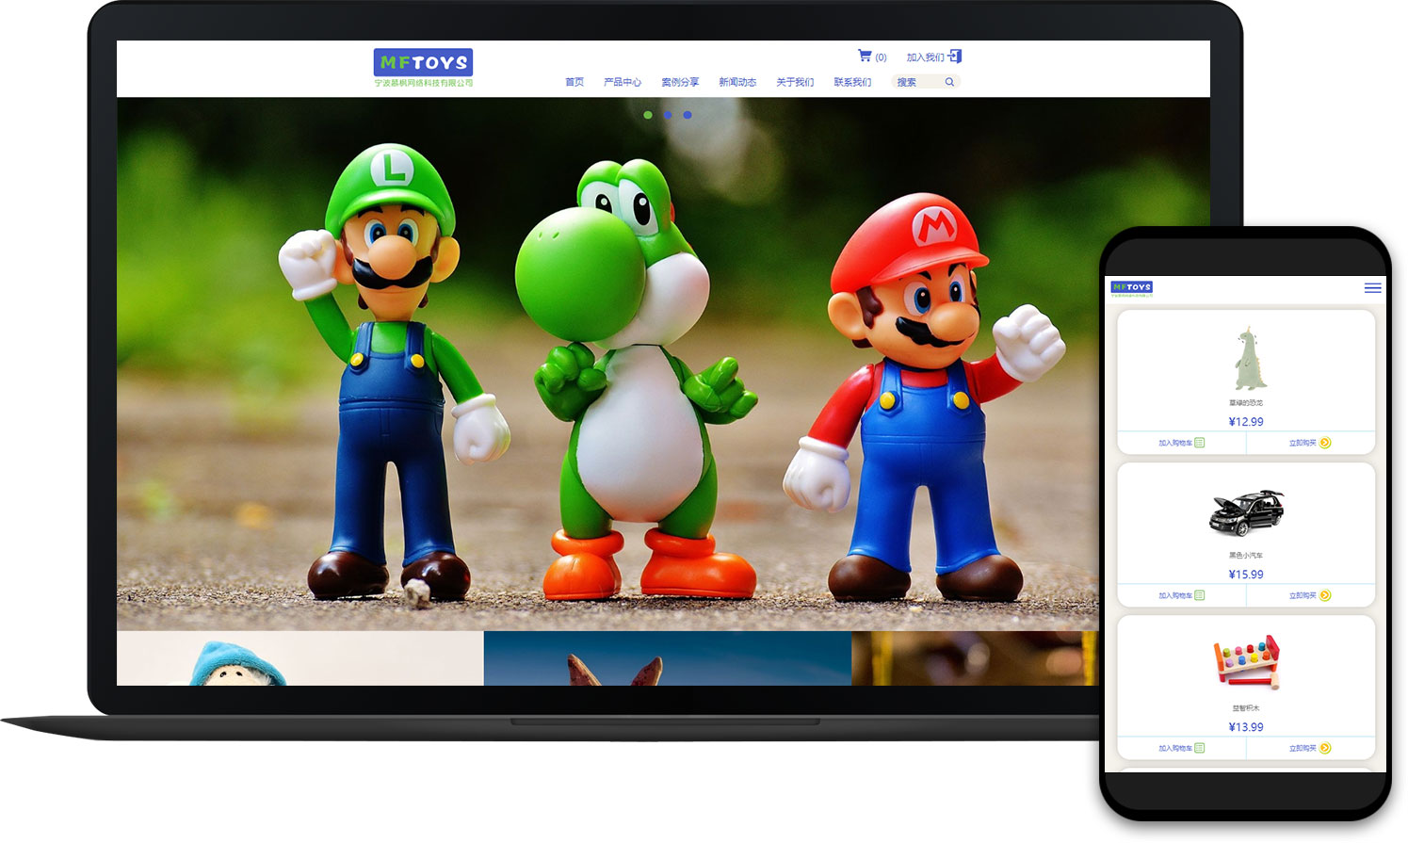Open the mobile hamburger menu

click(1372, 288)
